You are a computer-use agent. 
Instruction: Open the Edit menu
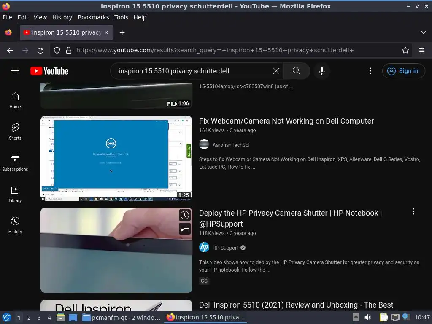pos(23,17)
